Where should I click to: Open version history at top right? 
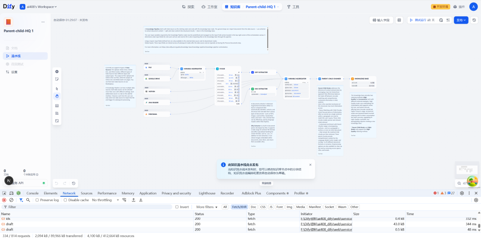coord(474,20)
